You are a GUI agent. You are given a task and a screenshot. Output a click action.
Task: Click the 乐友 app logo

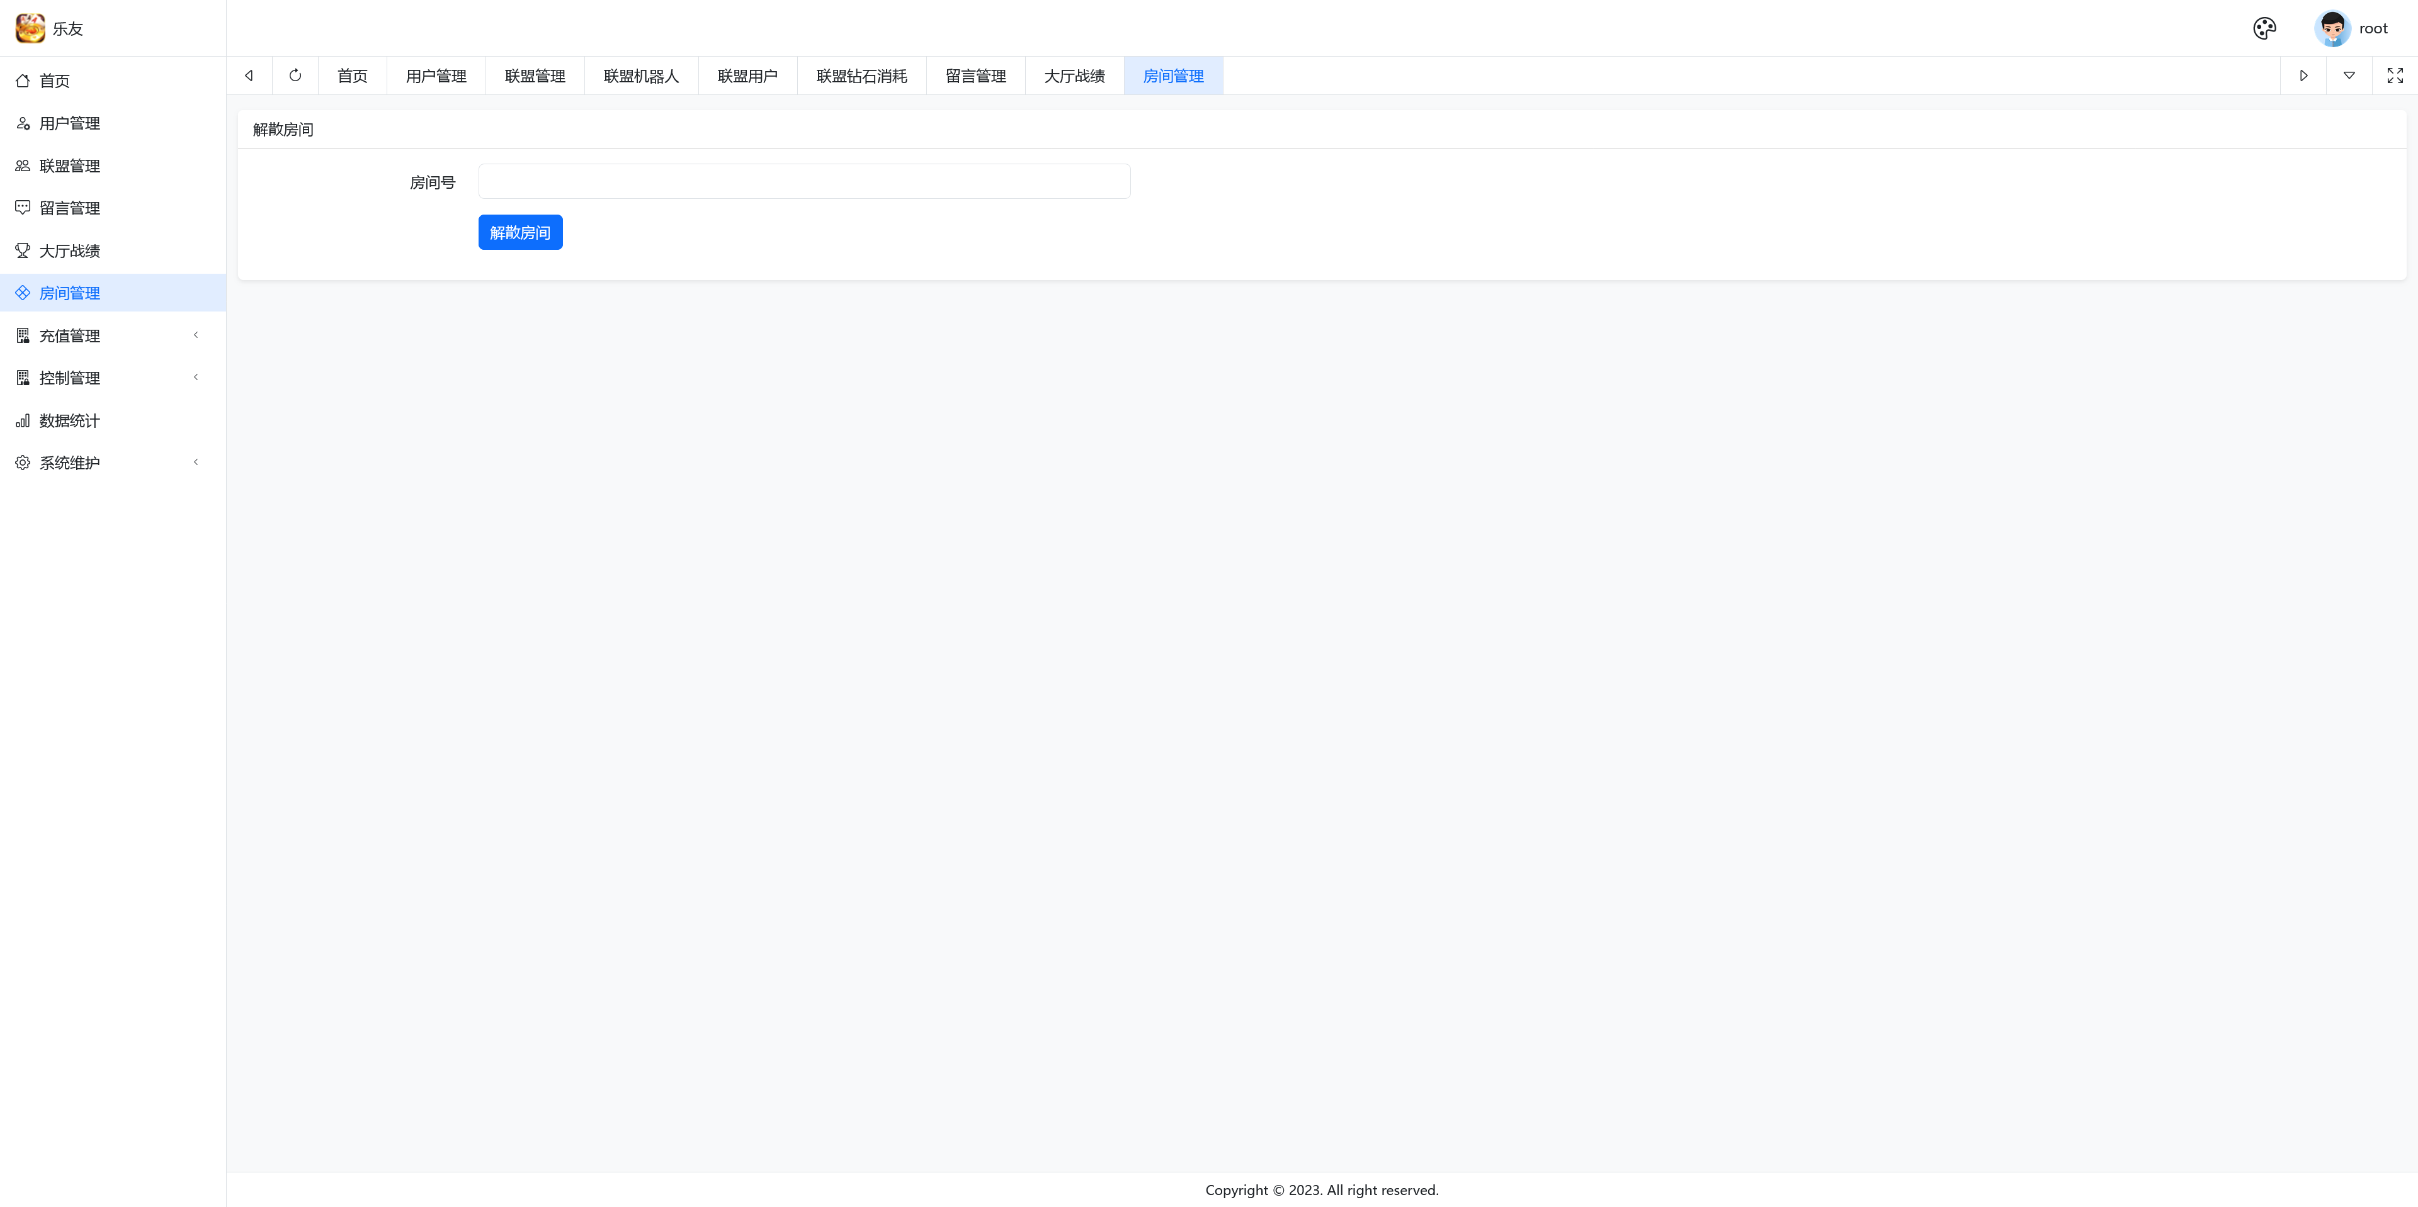pyautogui.click(x=30, y=28)
